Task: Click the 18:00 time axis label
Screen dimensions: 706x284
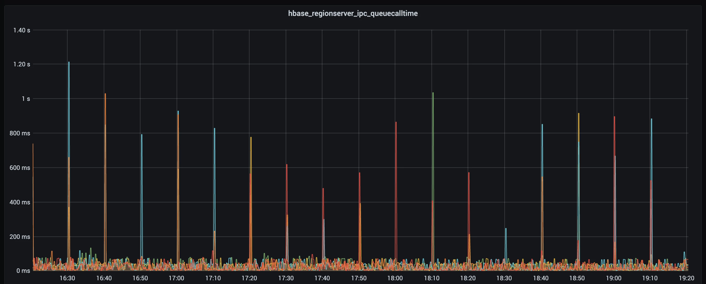Action: 395,278
